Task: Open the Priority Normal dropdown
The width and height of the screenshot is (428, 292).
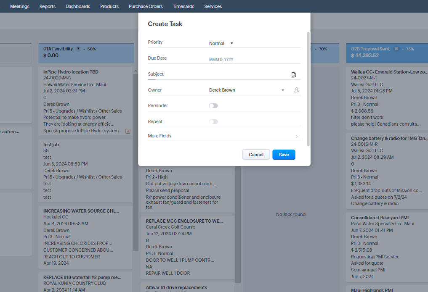Action: click(221, 43)
